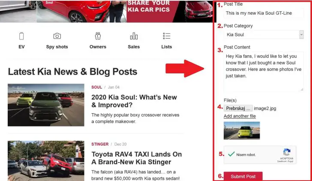Expand the Post Category dropdown arrow

(x=301, y=35)
